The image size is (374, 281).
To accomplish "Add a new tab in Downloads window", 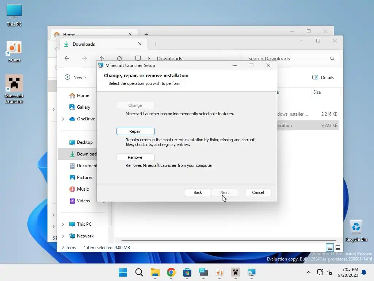I will [x=156, y=44].
